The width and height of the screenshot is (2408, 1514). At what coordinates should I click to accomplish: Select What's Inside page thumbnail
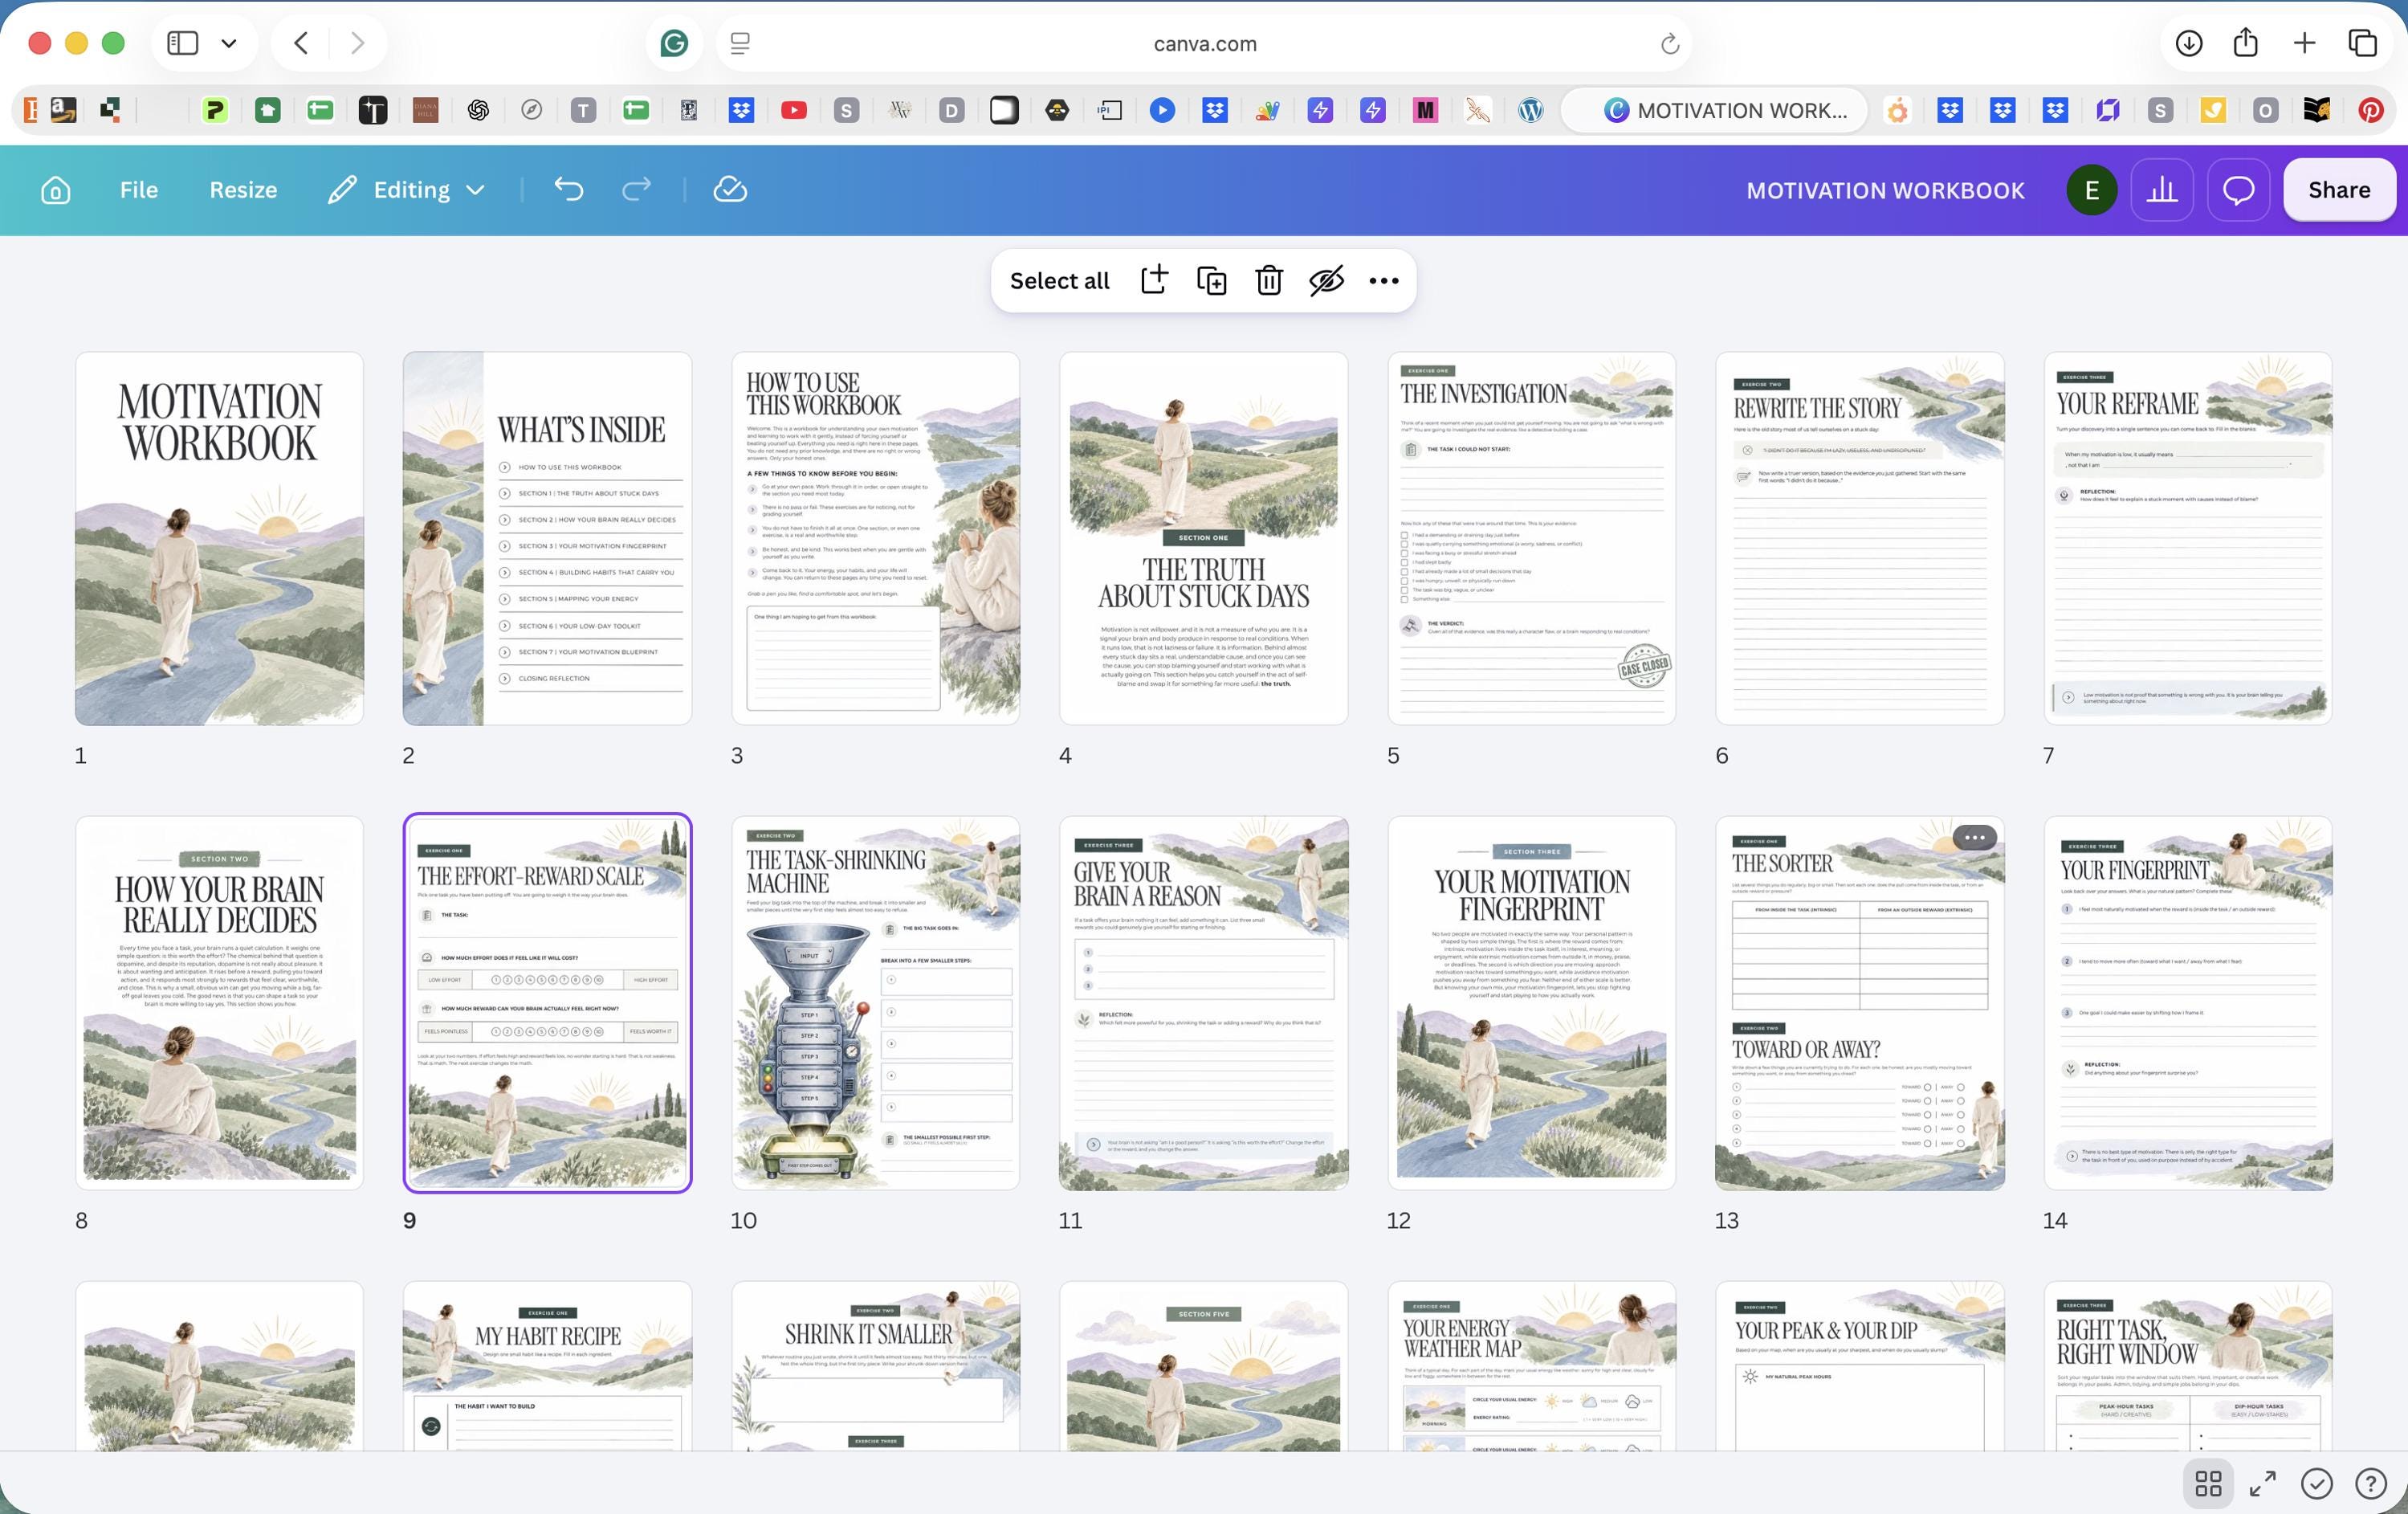pyautogui.click(x=547, y=538)
